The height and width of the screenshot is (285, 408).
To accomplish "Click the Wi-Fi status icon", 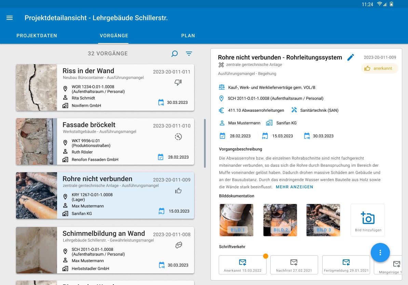I will pyautogui.click(x=380, y=4).
